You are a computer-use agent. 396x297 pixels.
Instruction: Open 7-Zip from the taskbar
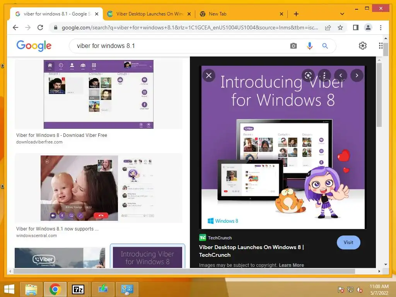tap(78, 289)
